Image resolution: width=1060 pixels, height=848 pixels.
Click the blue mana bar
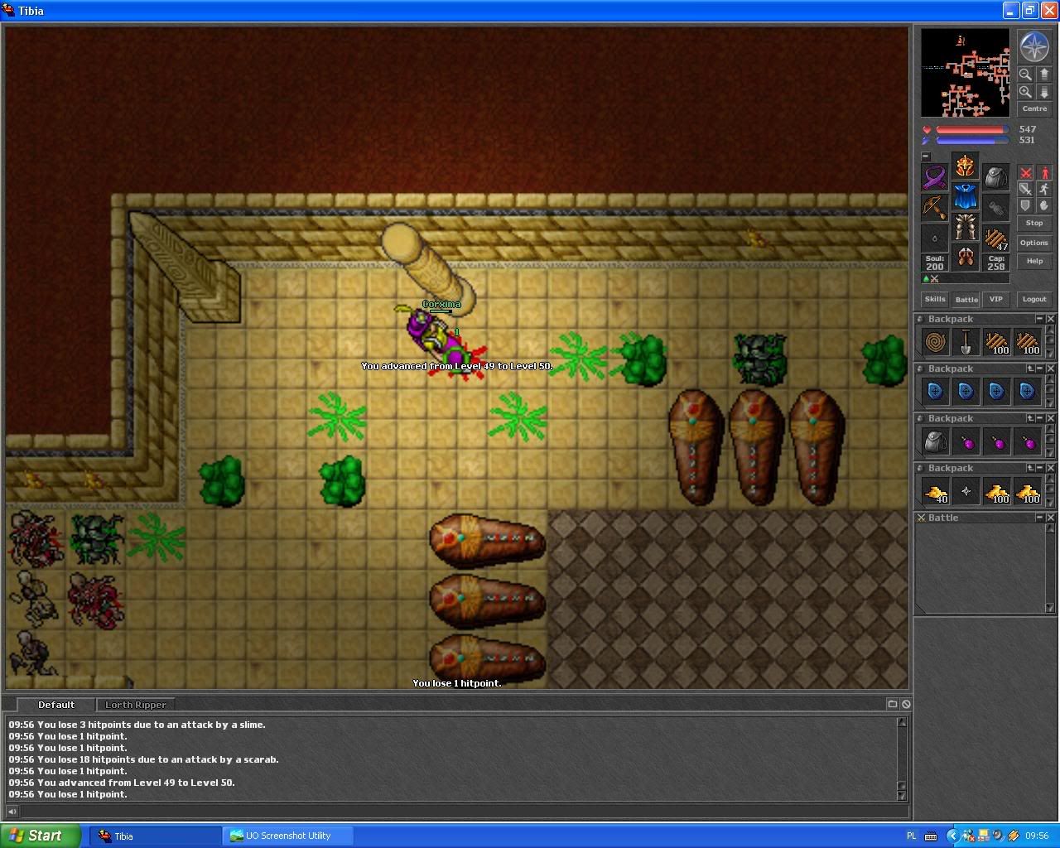click(971, 141)
